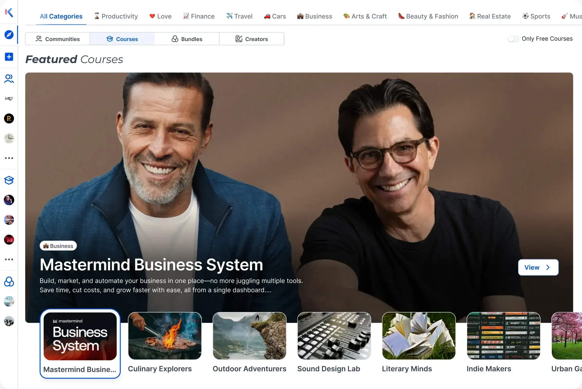Click the chevron arrow on View button
The image size is (582, 389).
coord(548,267)
